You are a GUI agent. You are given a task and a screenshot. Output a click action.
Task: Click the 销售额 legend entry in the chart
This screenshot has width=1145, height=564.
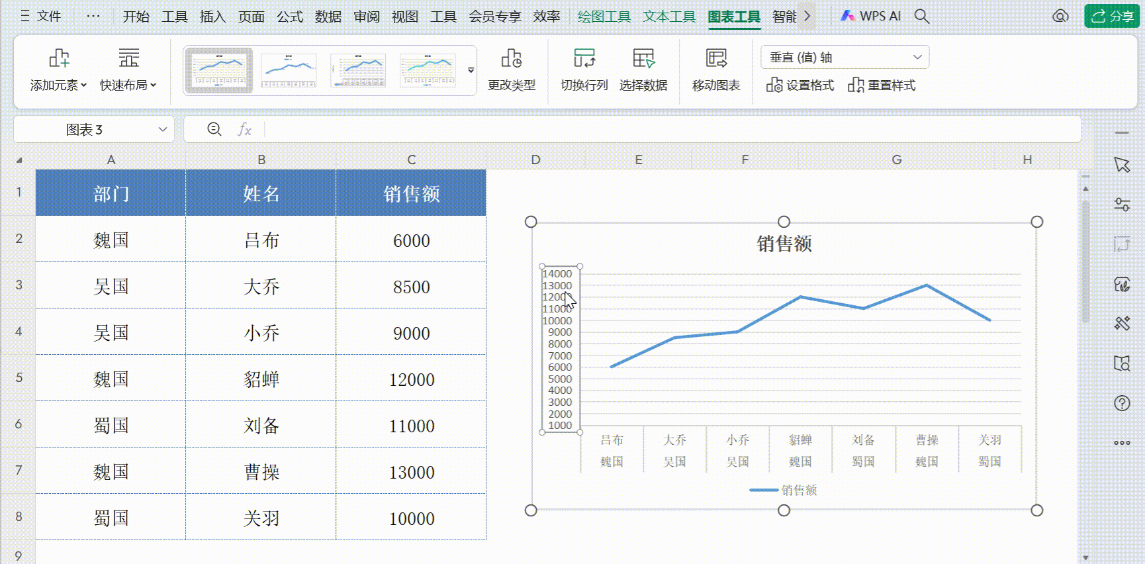pos(784,490)
